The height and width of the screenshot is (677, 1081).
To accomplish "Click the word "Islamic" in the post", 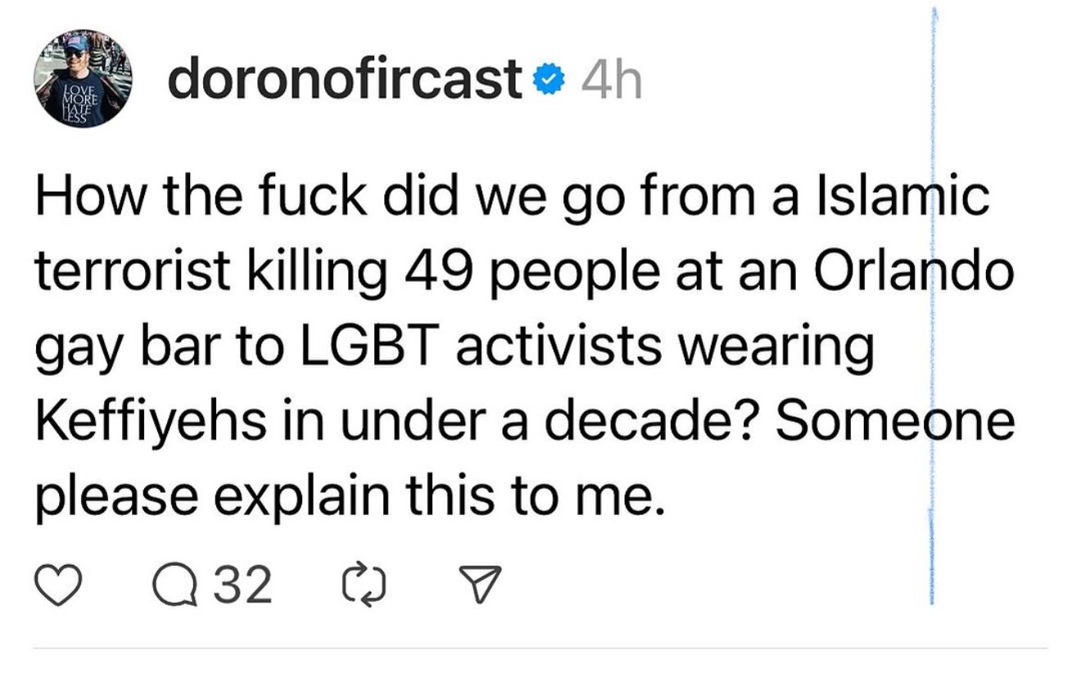I will tap(909, 201).
